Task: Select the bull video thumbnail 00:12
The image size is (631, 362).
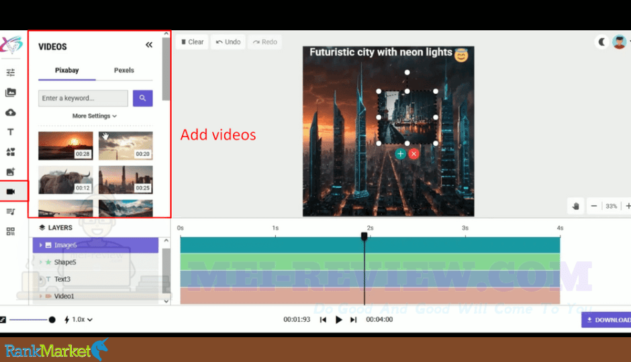Action: point(66,180)
